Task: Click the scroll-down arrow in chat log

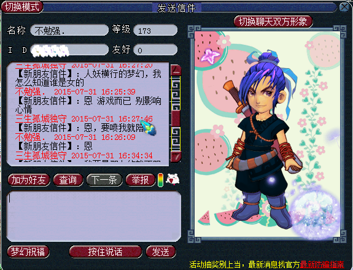Action: pyautogui.click(x=176, y=156)
